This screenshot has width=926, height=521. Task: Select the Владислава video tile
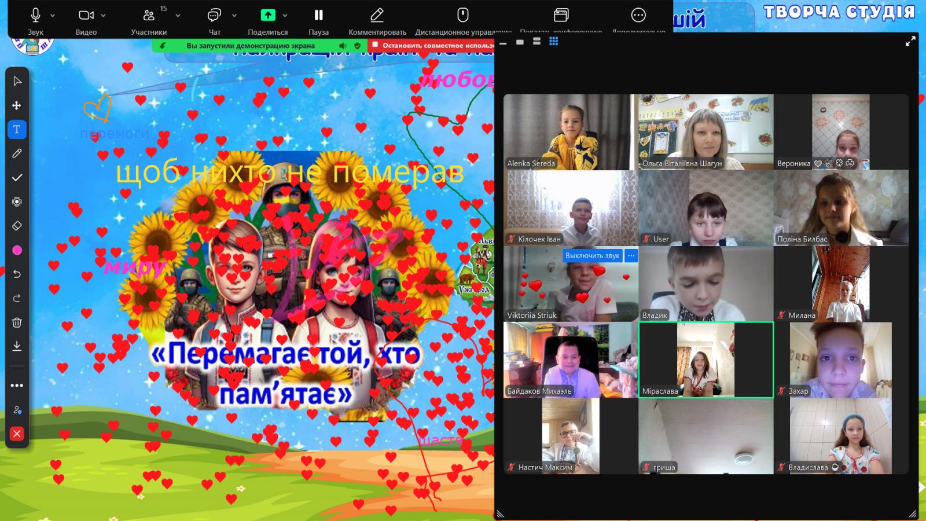[x=841, y=436]
